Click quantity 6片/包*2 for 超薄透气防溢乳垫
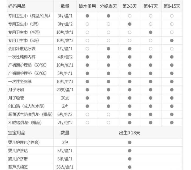Screen dimensions: 191x170 (x=65, y=114)
